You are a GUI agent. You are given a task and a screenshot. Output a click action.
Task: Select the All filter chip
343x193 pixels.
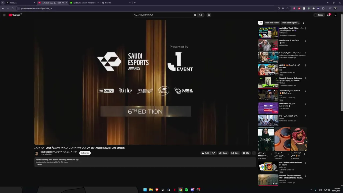(x=260, y=23)
